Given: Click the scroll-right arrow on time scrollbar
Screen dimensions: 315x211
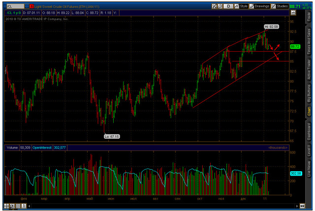Looking at the screenshot, I should pyautogui.click(x=297, y=206).
